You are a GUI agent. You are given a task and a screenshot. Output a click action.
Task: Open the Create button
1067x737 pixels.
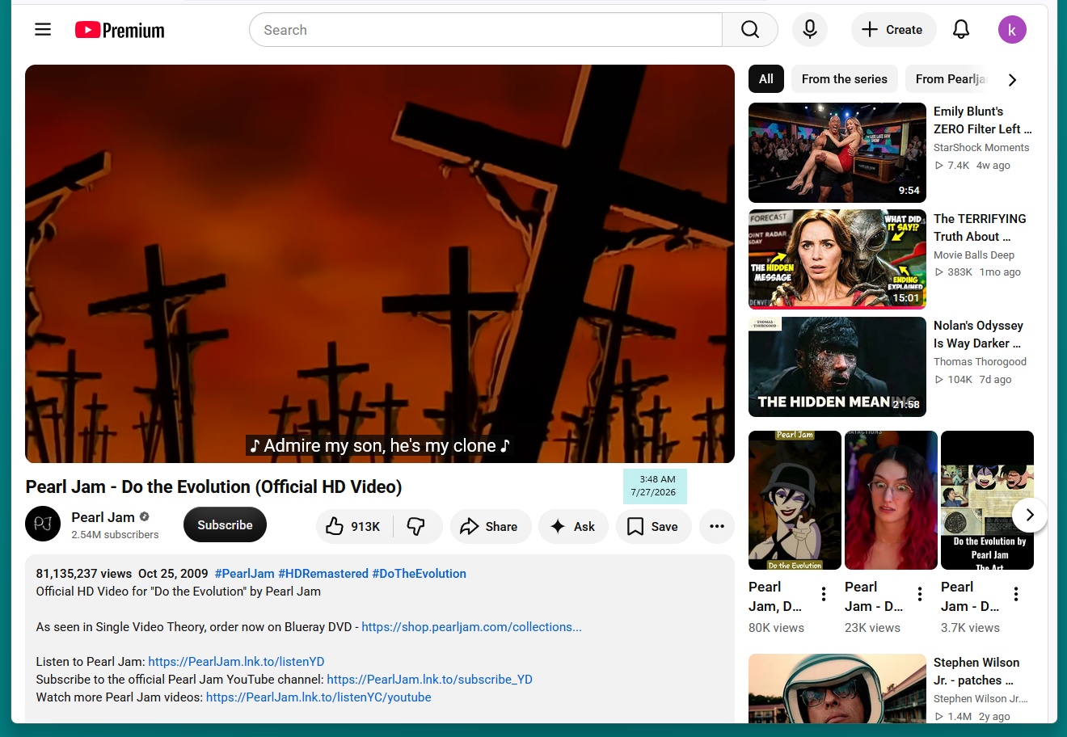coord(893,30)
